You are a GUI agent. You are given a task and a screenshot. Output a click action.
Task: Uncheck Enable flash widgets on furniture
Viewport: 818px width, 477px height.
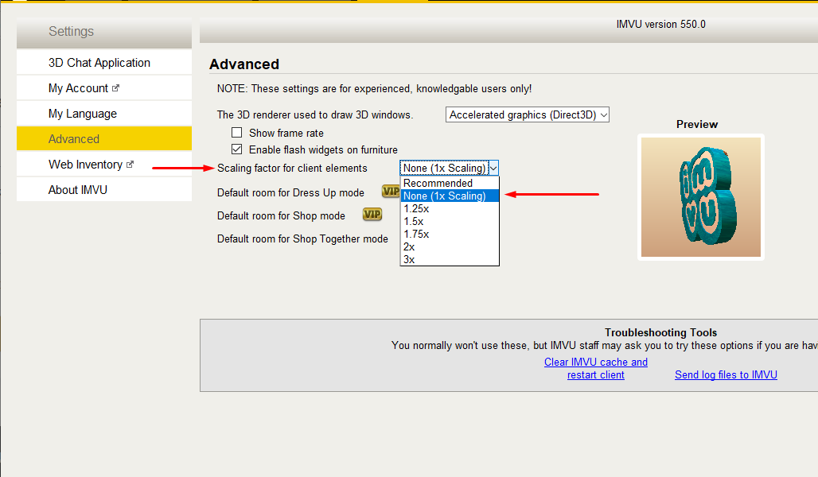click(237, 149)
